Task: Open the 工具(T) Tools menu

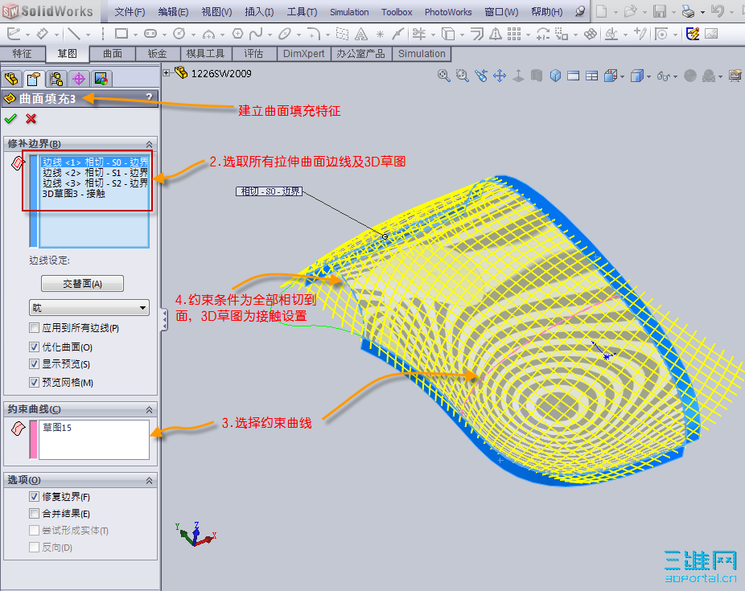Action: point(302,12)
